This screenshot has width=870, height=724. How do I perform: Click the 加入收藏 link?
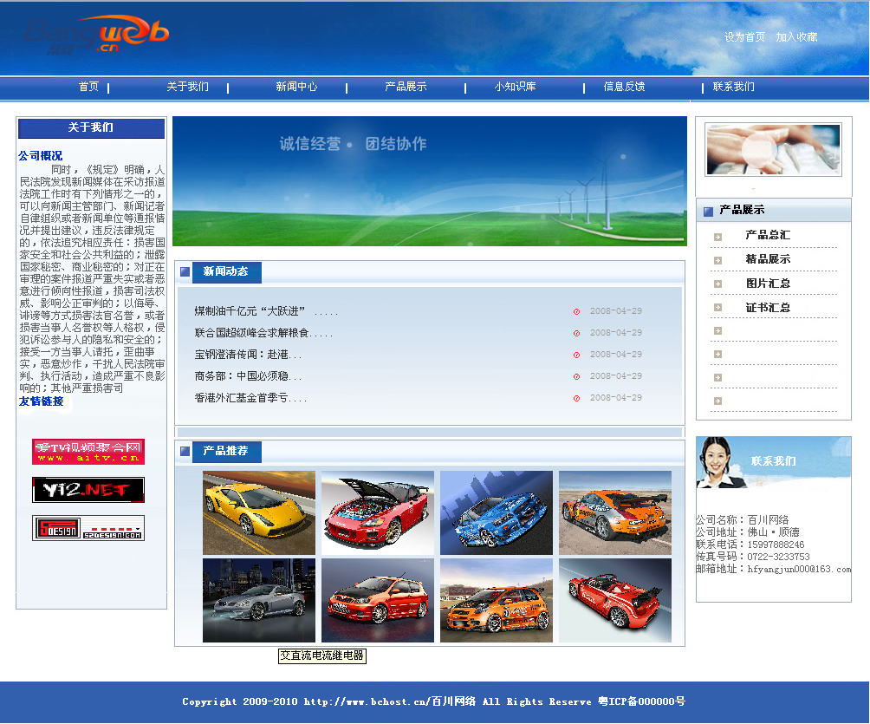796,37
